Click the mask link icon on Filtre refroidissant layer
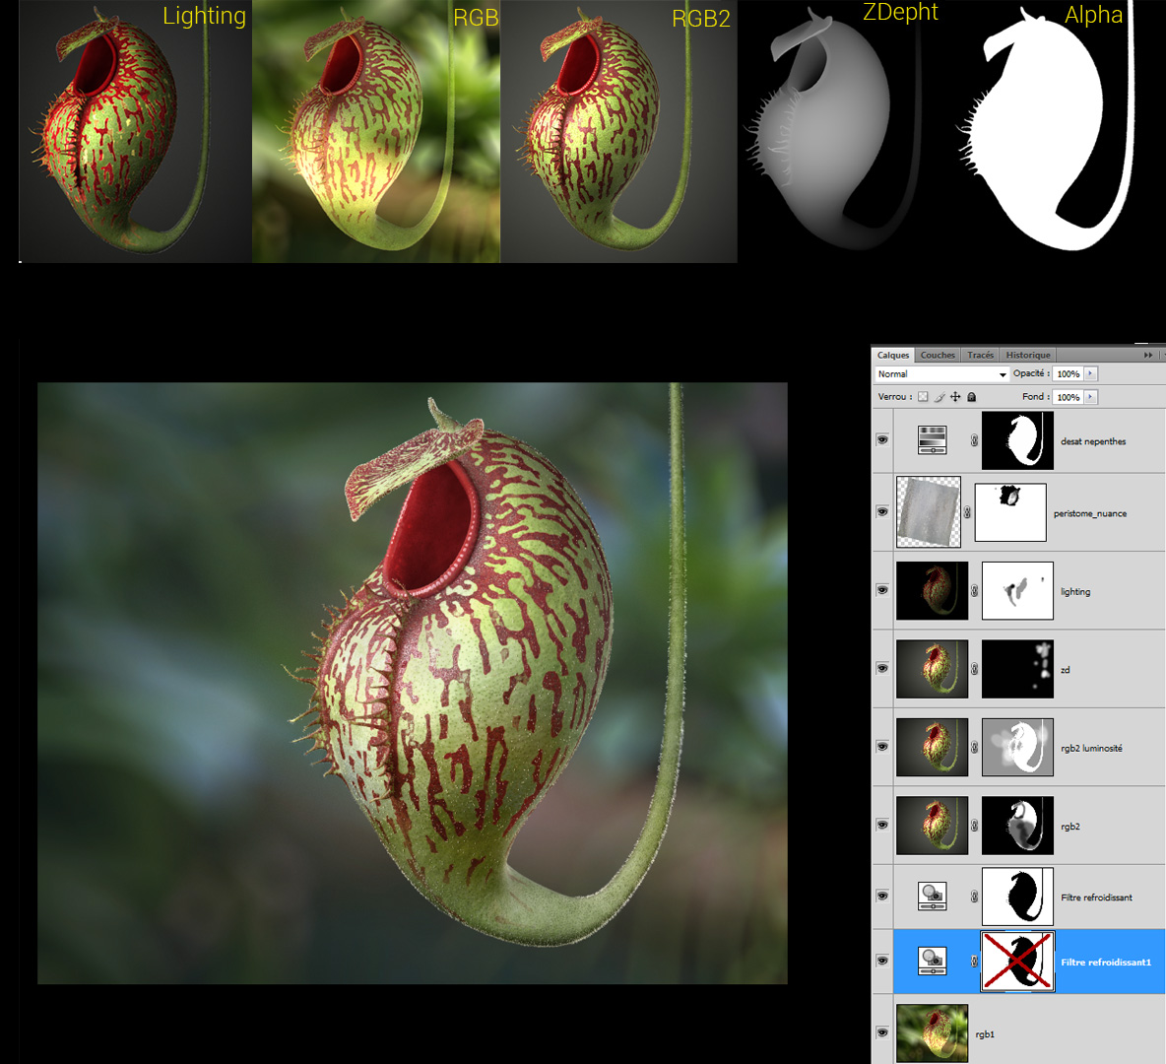The width and height of the screenshot is (1166, 1064). [x=974, y=897]
